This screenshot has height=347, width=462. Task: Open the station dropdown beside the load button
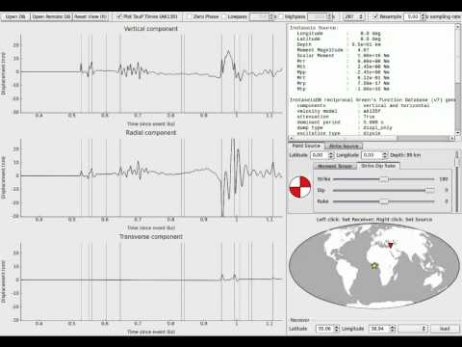413,329
